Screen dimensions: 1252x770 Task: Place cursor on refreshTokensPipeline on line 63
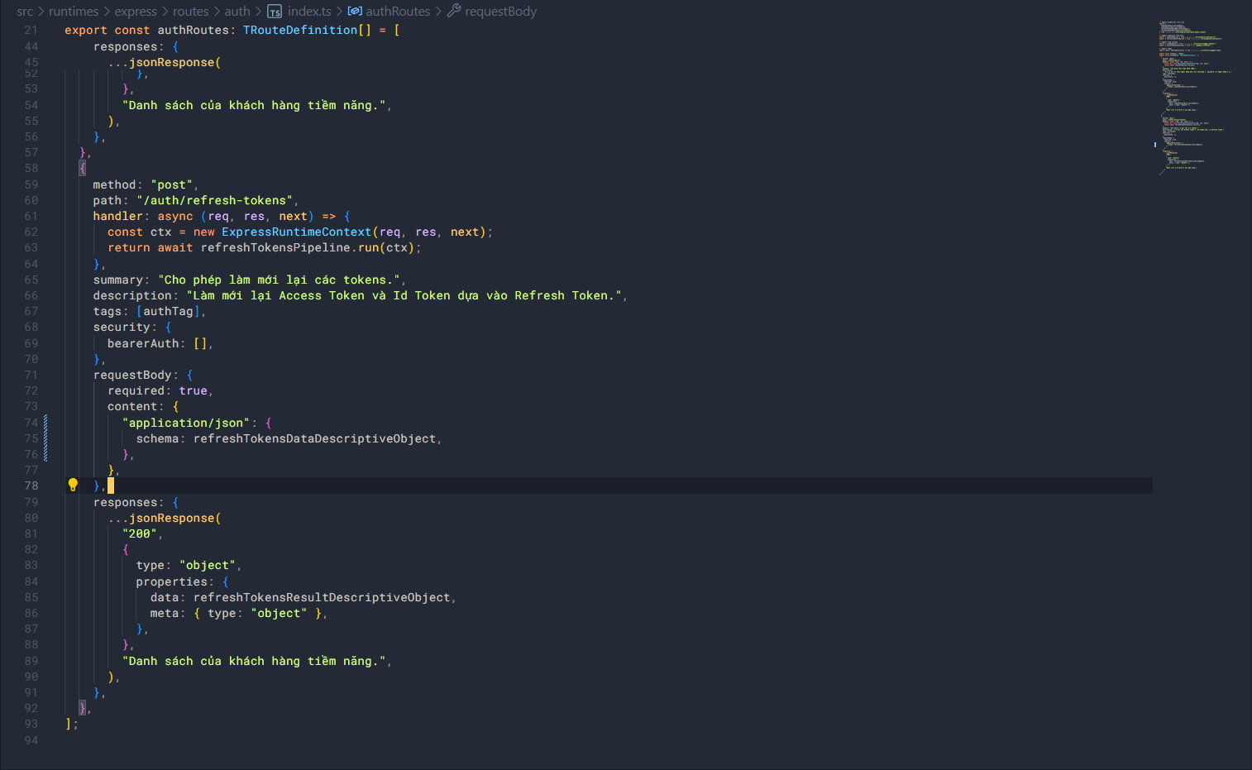tap(275, 248)
